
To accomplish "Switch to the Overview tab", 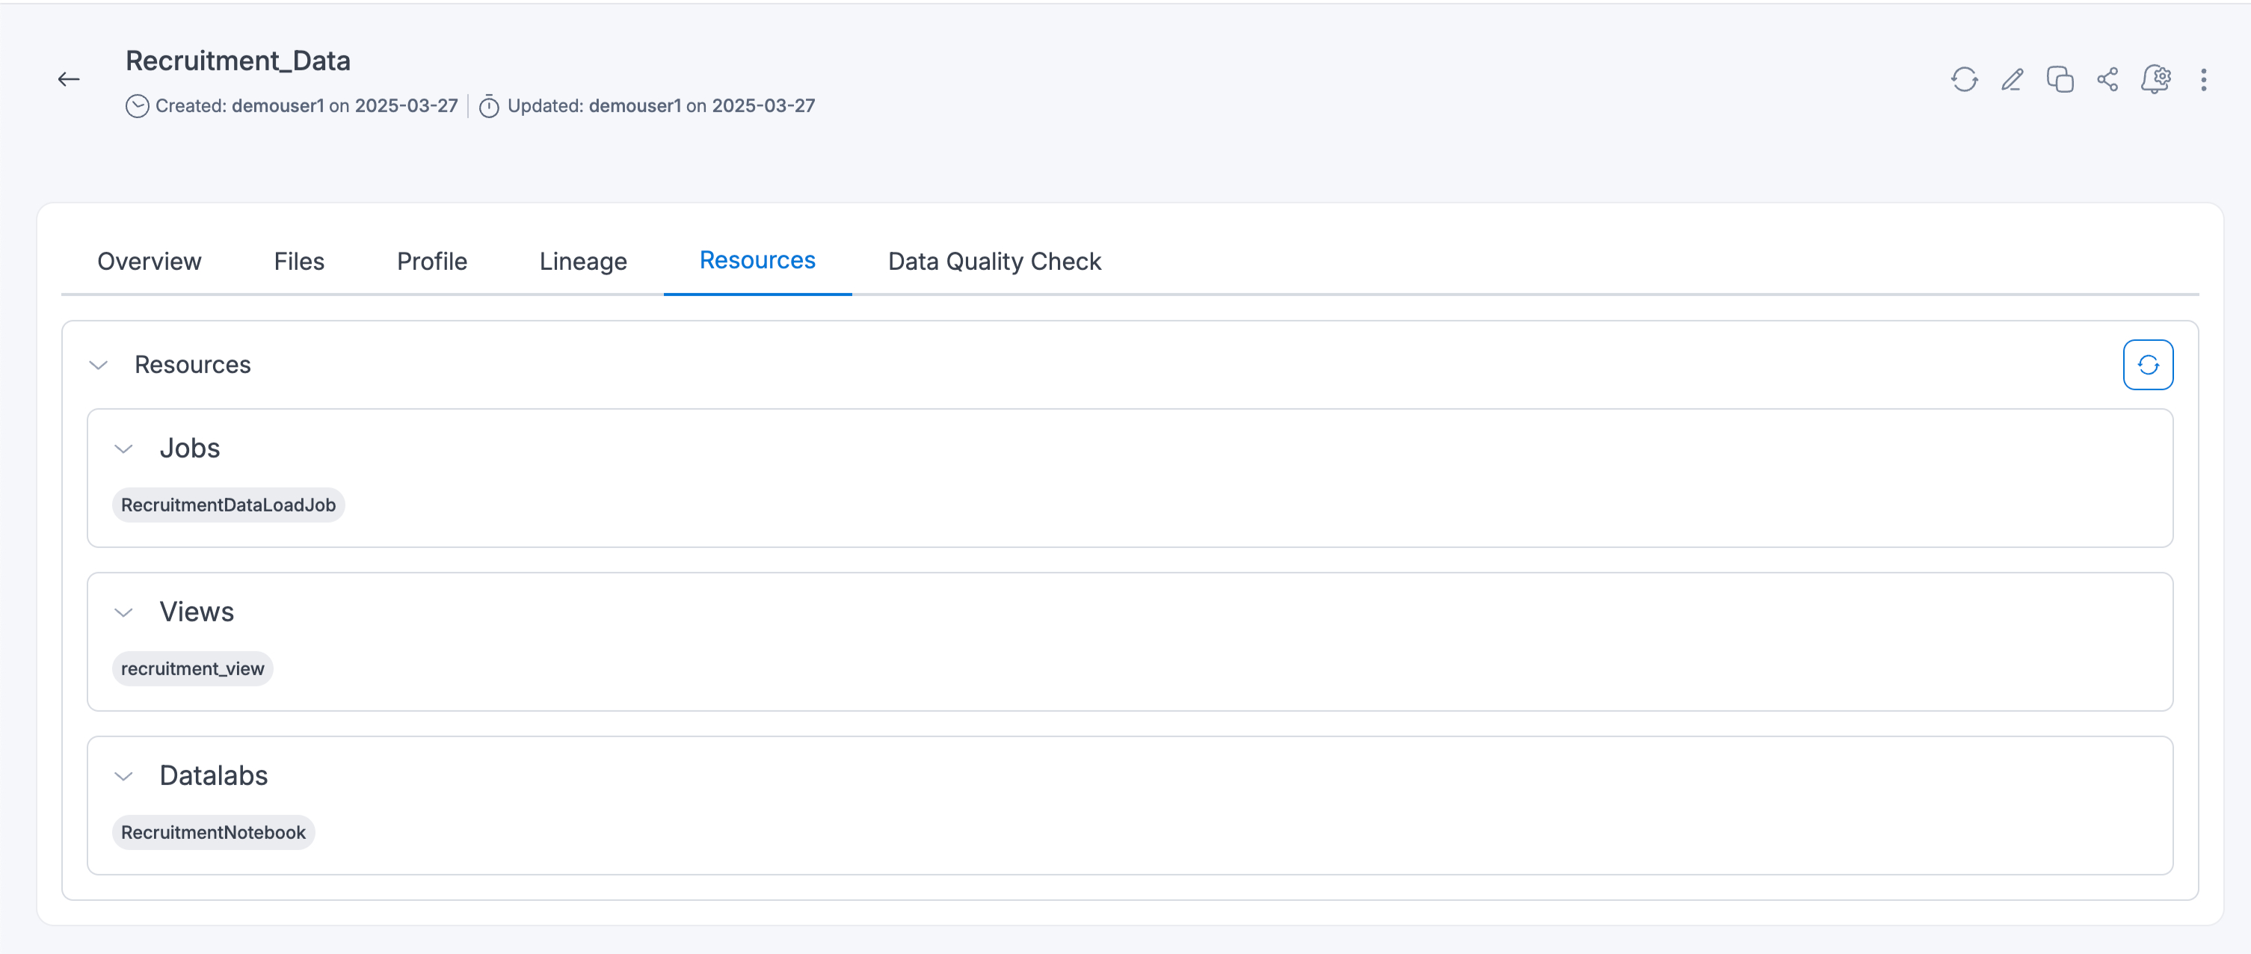I will 150,261.
